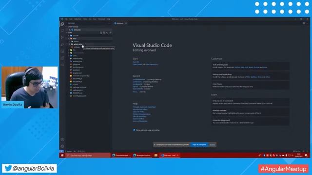Open the Windows notification center icon
The image size is (312, 175).
click(306, 156)
